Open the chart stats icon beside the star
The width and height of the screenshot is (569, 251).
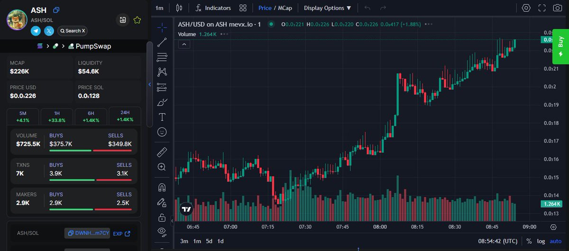[x=123, y=20]
